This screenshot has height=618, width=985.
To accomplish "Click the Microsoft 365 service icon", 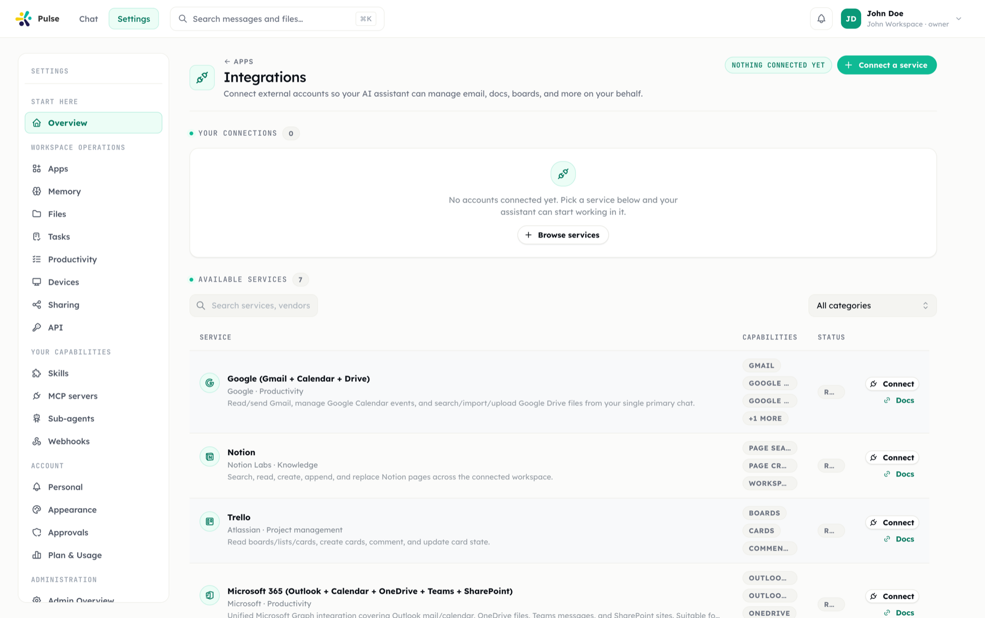I will [x=209, y=595].
